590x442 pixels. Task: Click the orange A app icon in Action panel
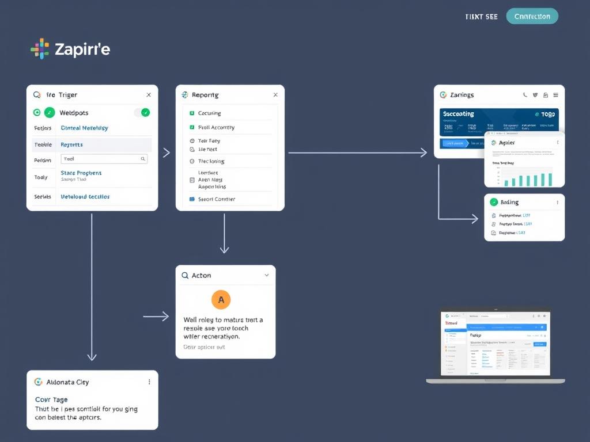point(221,299)
